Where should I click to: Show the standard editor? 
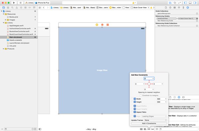(170, 3)
